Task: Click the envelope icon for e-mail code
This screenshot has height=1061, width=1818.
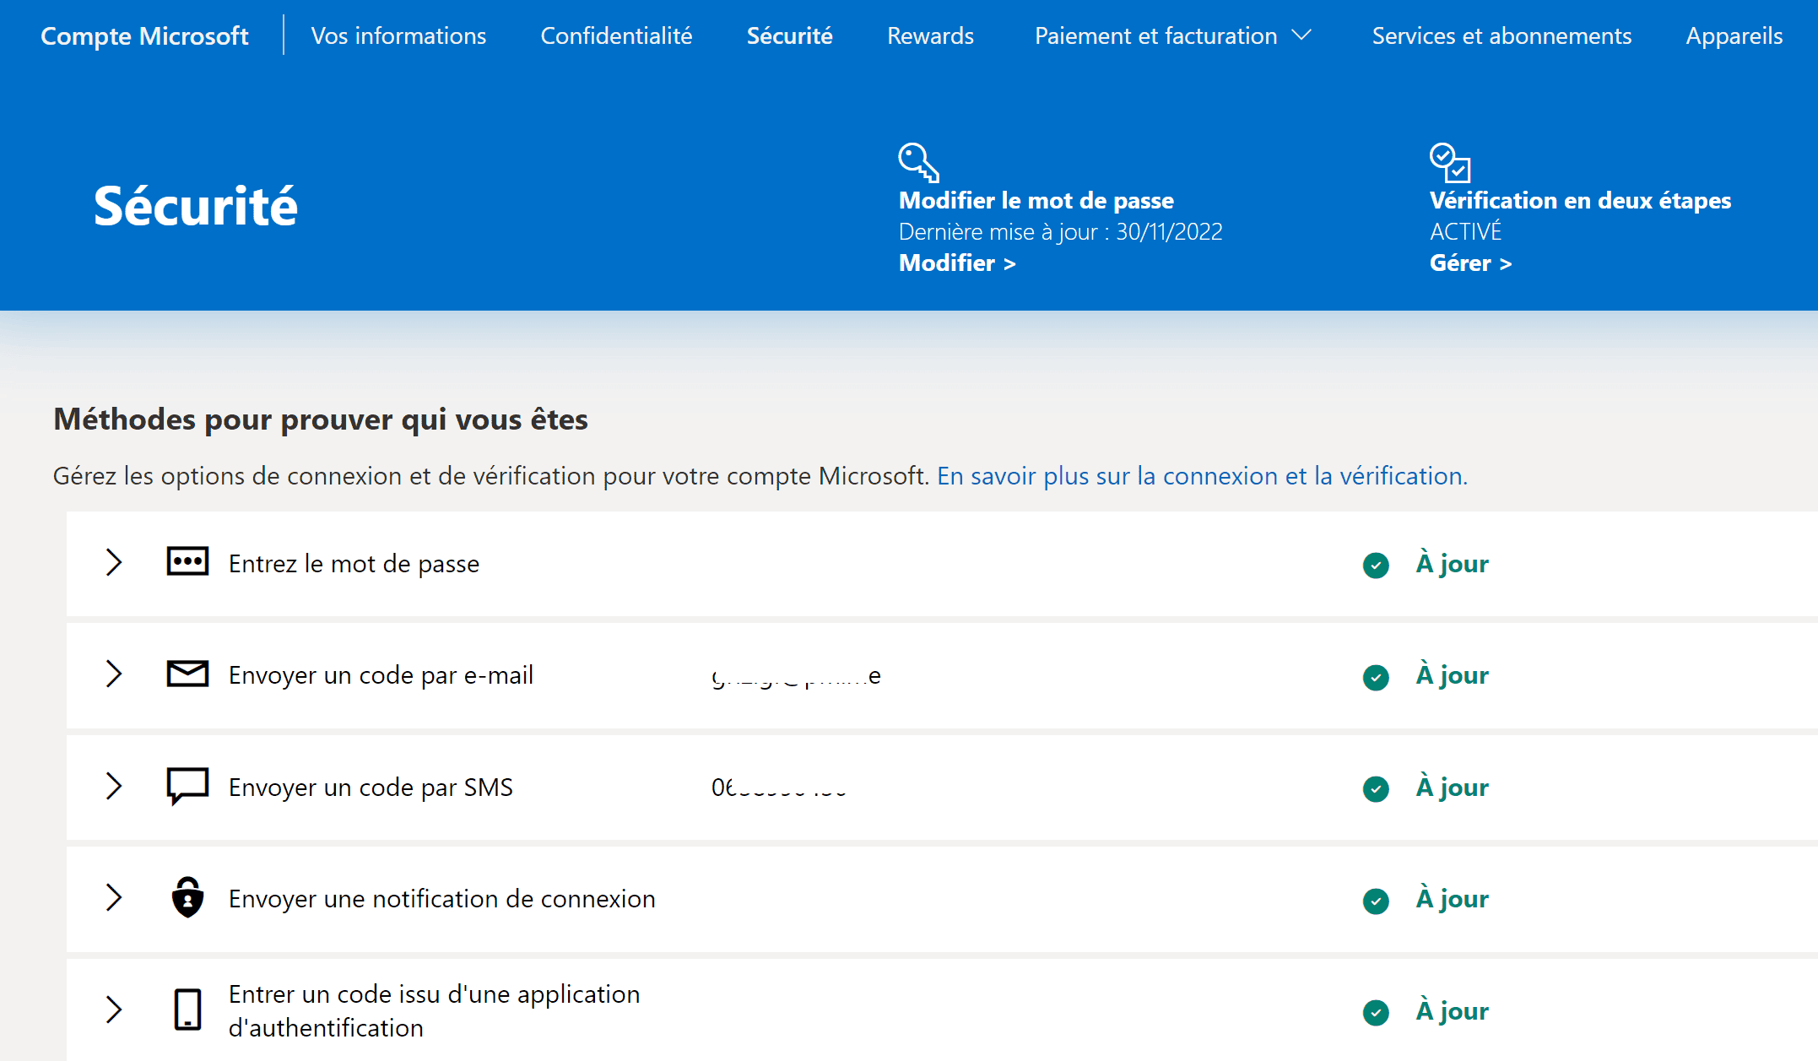Action: tap(187, 674)
